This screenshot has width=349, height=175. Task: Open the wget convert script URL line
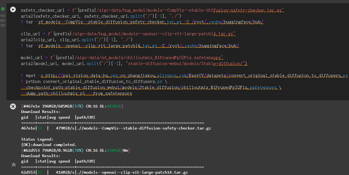(x=184, y=75)
